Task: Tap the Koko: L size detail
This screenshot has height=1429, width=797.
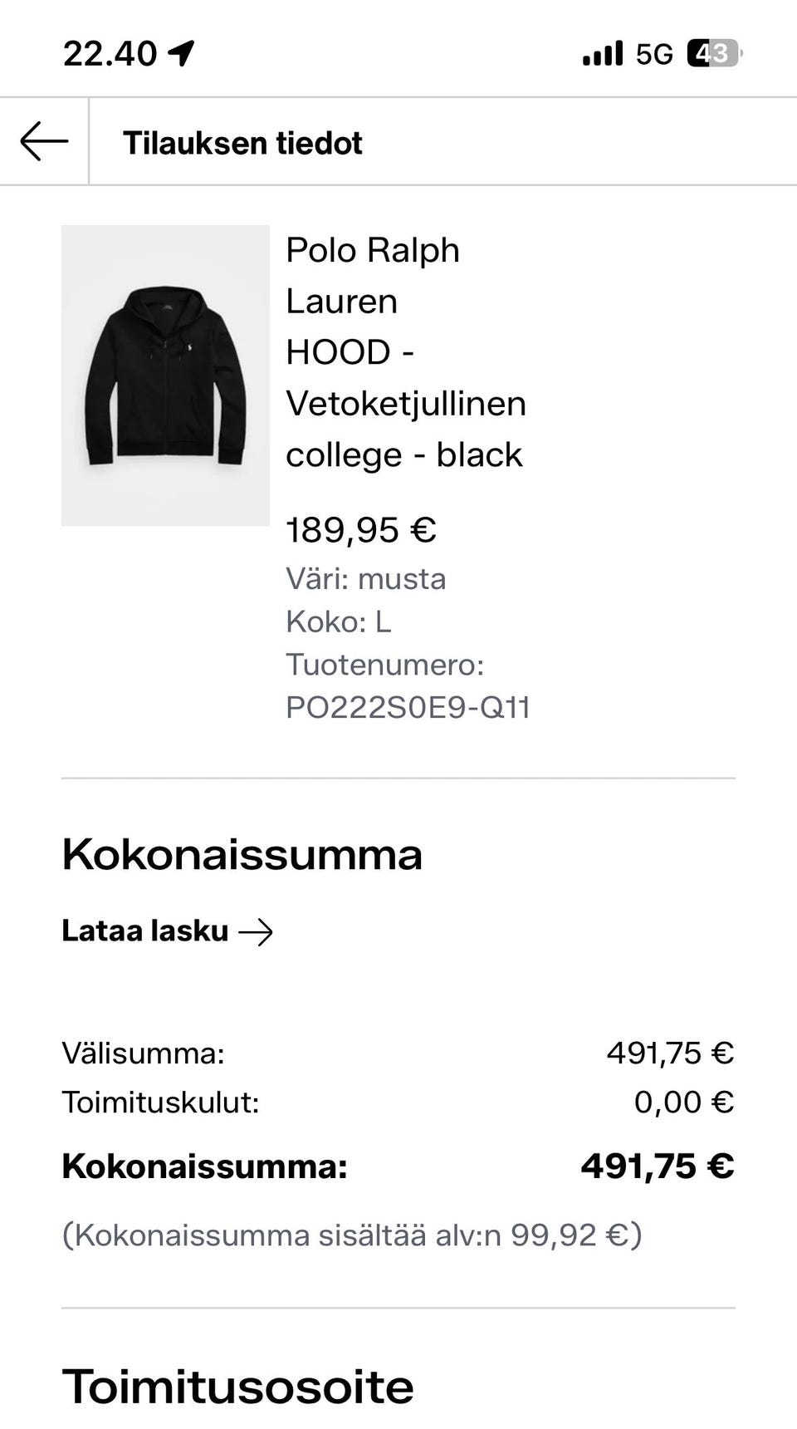Action: coord(338,621)
